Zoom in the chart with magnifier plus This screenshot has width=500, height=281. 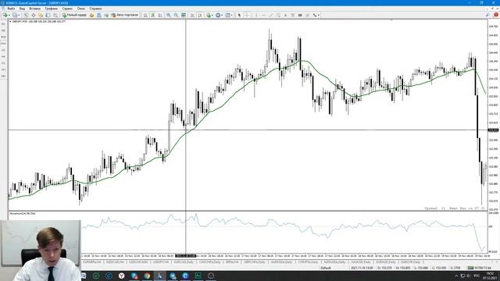(x=169, y=15)
